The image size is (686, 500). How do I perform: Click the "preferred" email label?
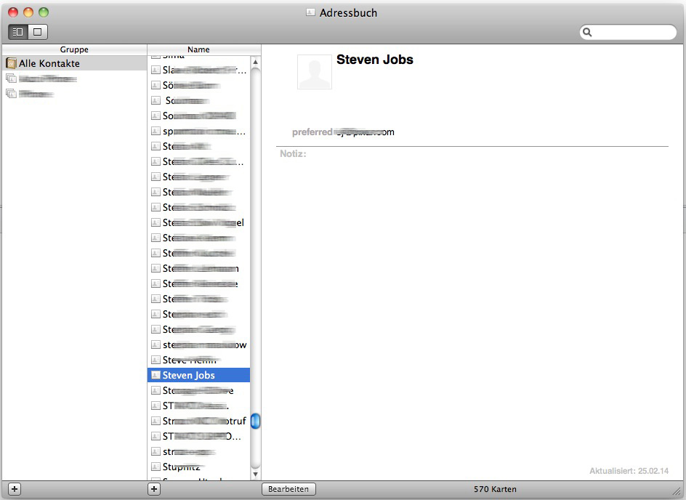[x=312, y=132]
